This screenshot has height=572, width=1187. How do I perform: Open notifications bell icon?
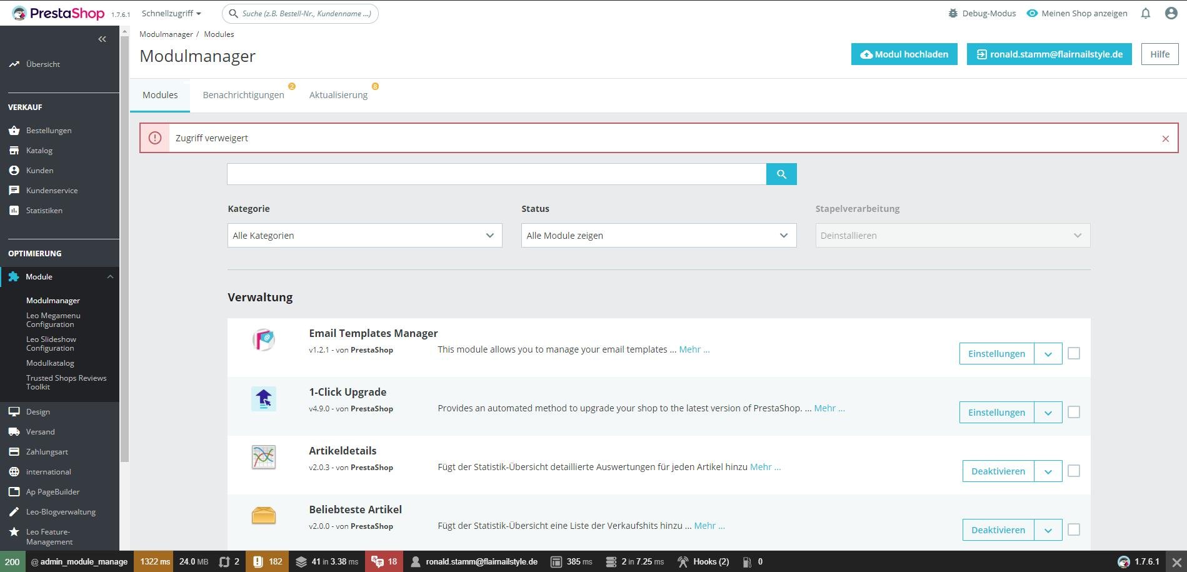click(1146, 13)
